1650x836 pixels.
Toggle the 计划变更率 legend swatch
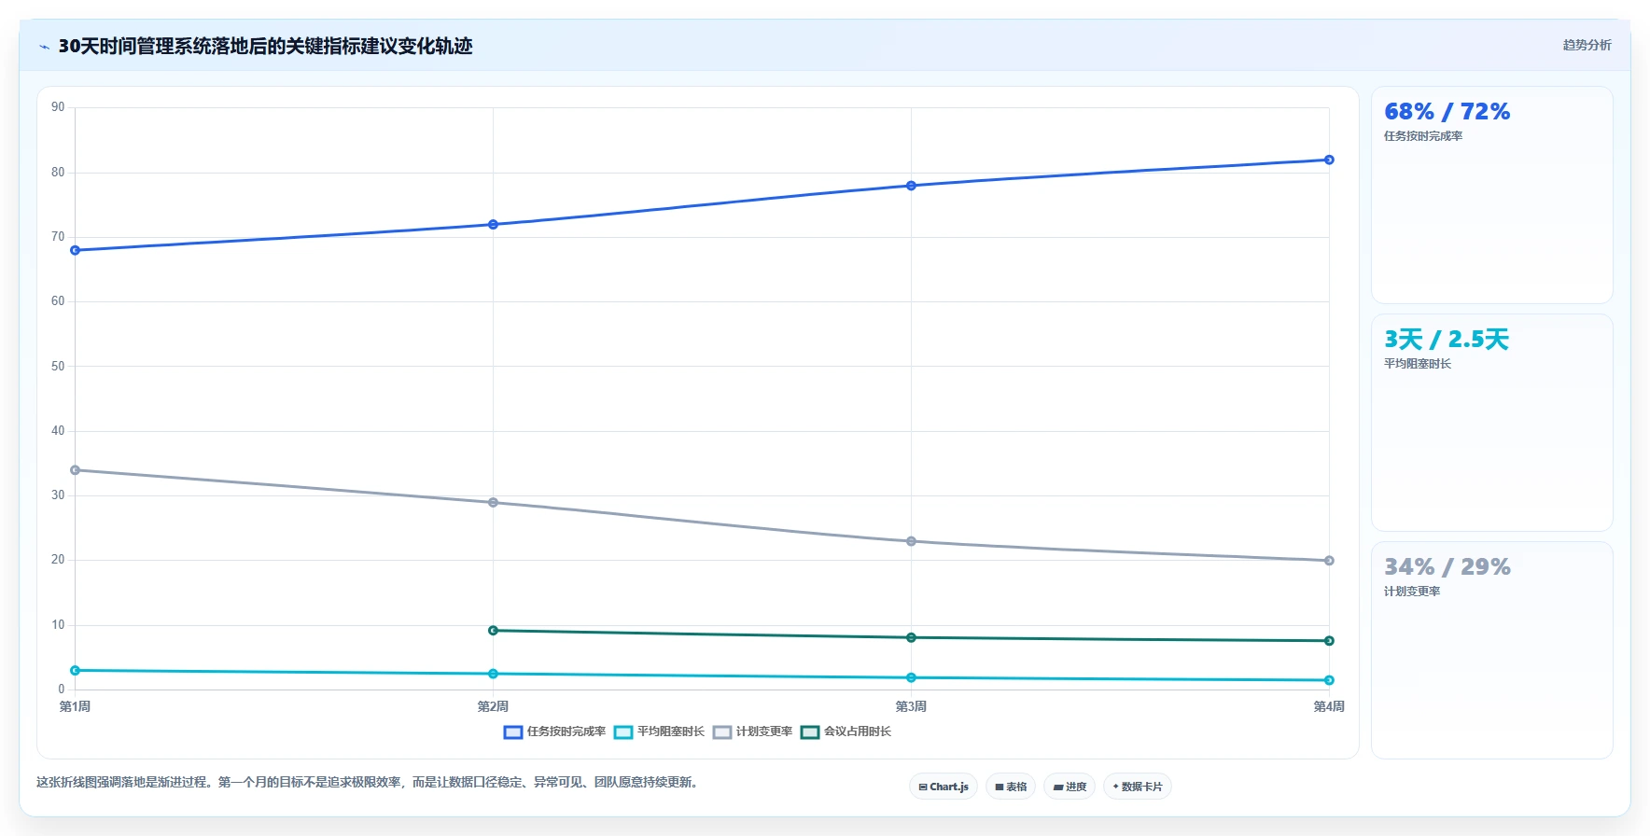tap(722, 732)
